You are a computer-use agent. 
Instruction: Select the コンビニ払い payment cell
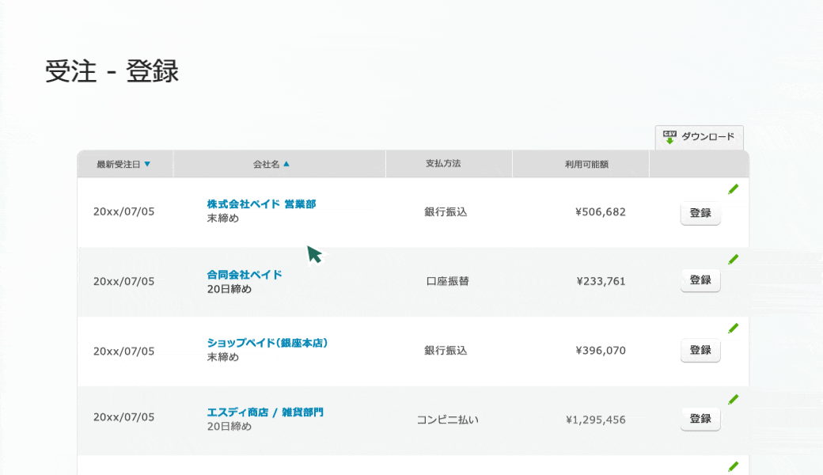(x=447, y=420)
